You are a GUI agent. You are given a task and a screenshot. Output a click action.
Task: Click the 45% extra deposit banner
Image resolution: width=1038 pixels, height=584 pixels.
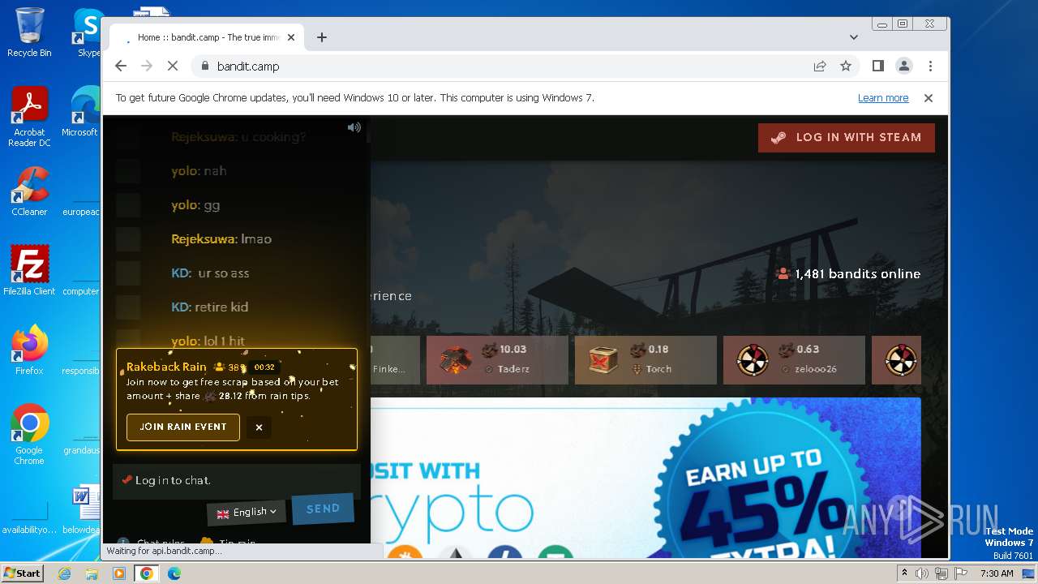pyautogui.click(x=646, y=478)
